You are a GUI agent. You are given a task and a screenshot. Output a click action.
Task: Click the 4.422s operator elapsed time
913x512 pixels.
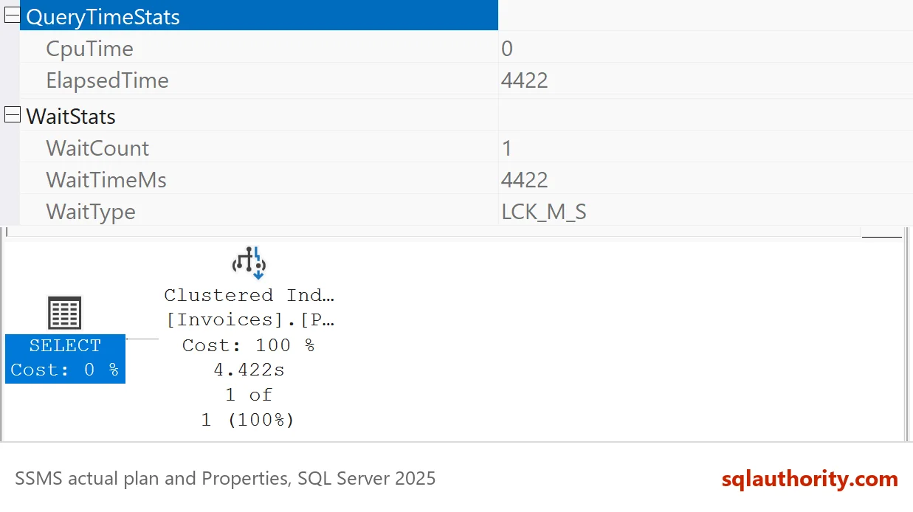tap(249, 370)
